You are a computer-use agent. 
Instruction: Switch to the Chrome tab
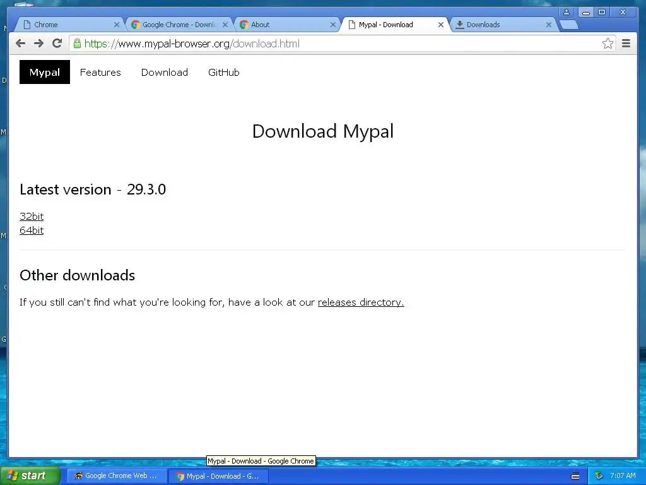coord(68,25)
